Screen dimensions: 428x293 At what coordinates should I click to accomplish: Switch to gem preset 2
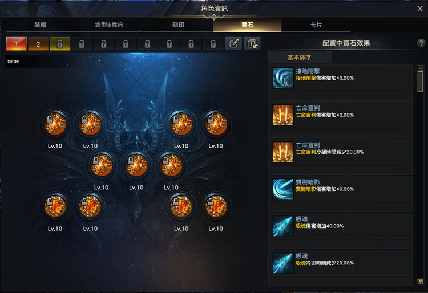click(x=38, y=44)
